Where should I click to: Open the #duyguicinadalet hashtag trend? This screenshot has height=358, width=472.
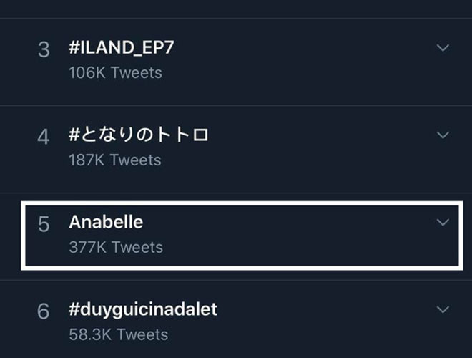143,310
